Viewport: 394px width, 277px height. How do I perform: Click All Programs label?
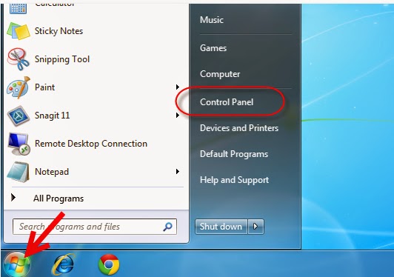click(x=59, y=198)
